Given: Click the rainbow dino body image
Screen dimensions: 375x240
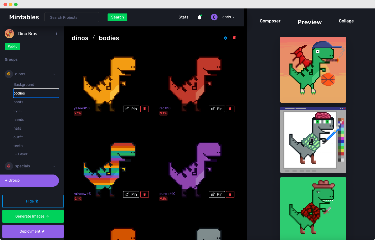Looking at the screenshot, I should (x=109, y=170).
